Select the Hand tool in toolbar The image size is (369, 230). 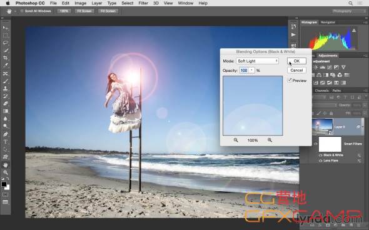tap(5, 165)
